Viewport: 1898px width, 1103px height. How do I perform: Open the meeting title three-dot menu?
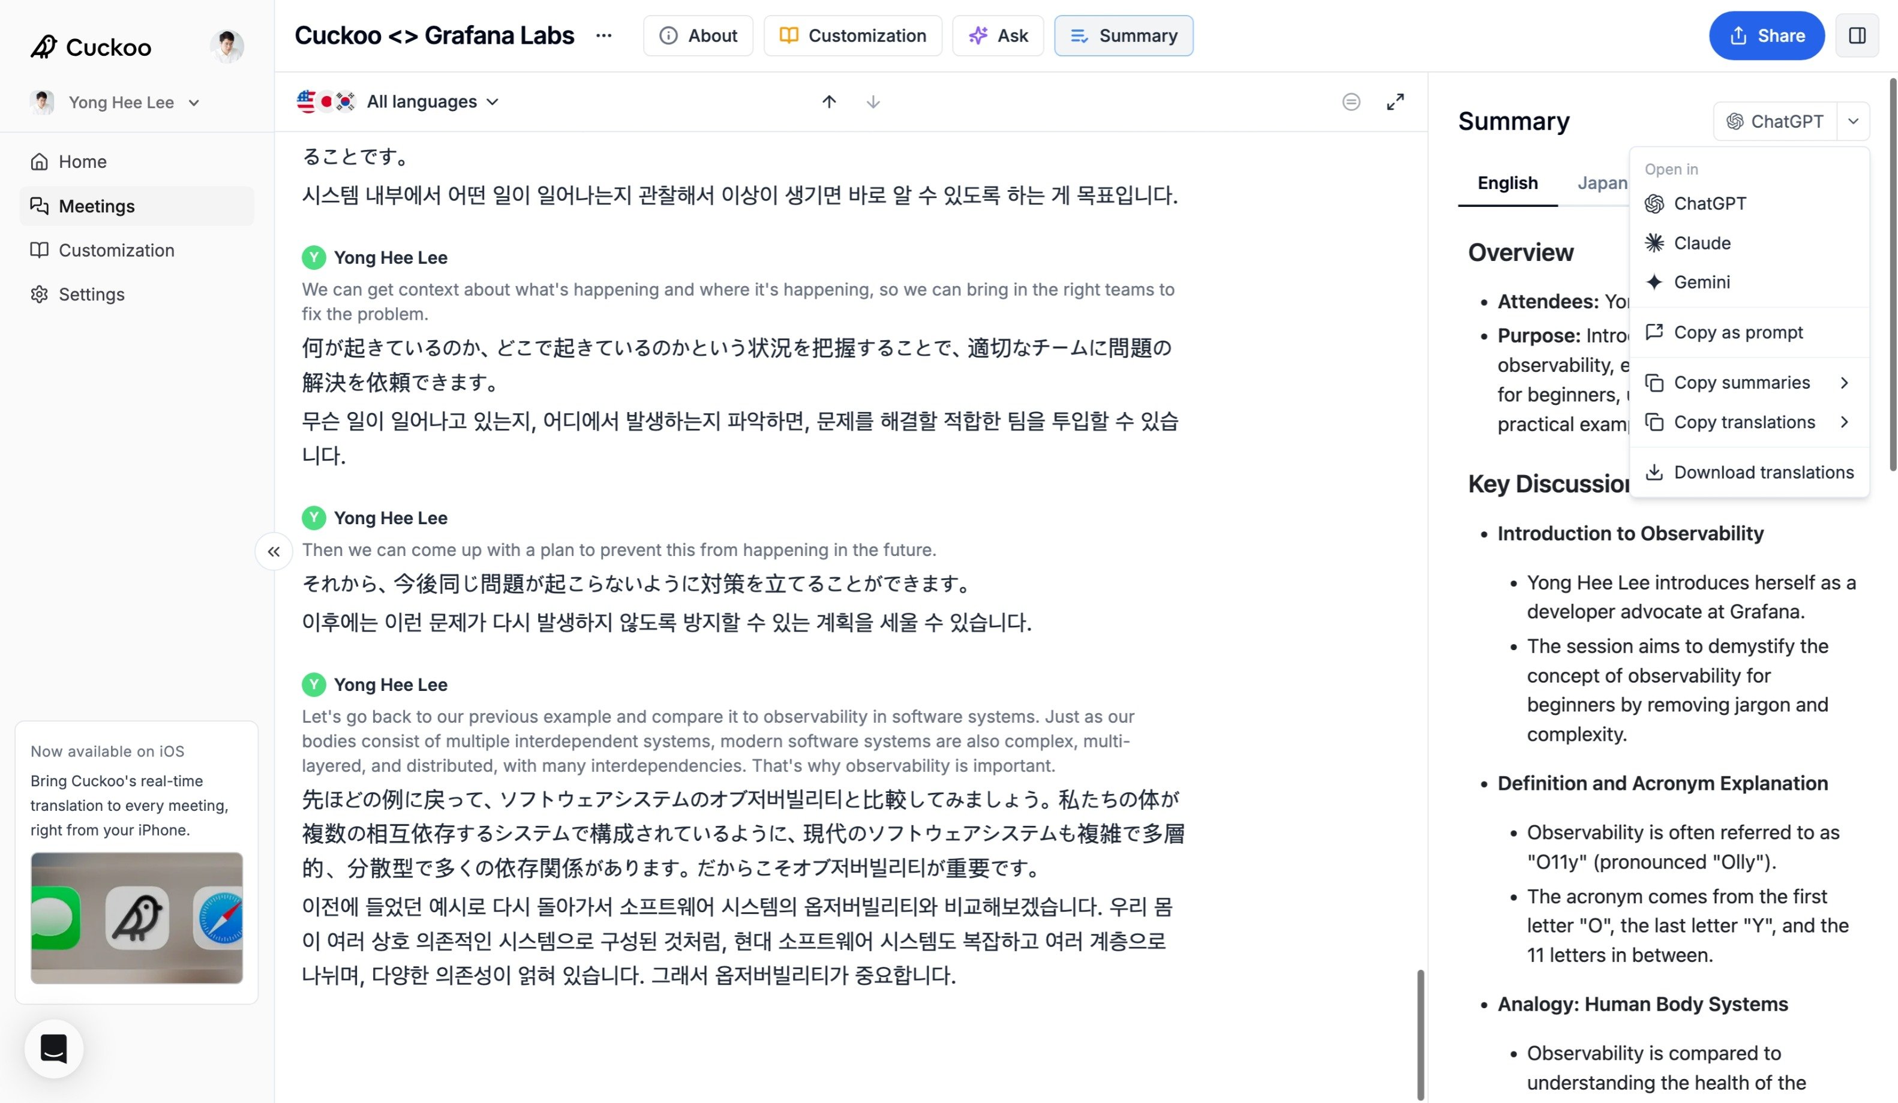603,35
